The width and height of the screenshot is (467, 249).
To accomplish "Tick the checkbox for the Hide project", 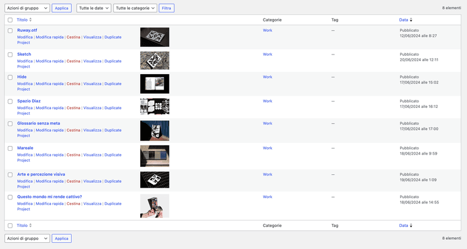I will point(10,77).
